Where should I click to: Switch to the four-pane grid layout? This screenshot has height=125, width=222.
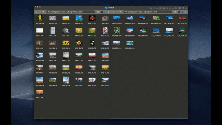[151, 8]
